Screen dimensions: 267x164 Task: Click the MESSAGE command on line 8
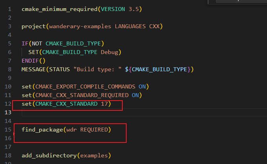click(35, 69)
